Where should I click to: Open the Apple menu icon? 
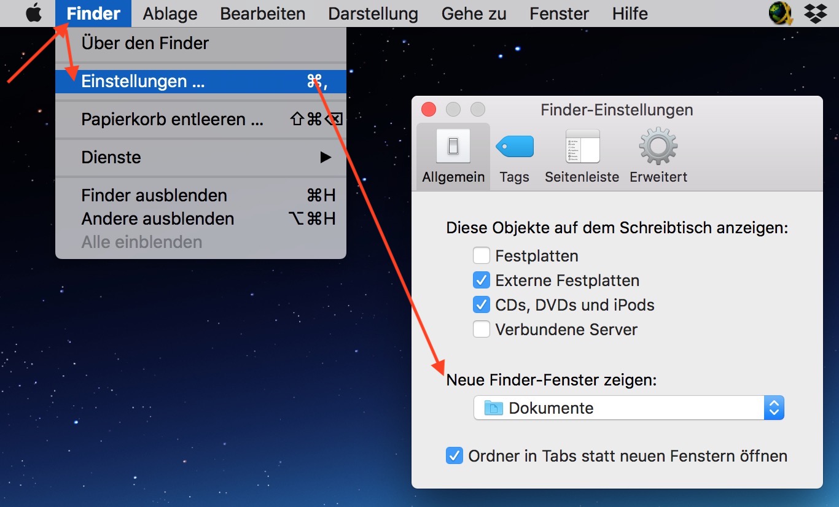(34, 14)
